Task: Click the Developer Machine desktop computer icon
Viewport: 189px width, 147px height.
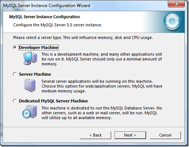Action: [x=30, y=58]
